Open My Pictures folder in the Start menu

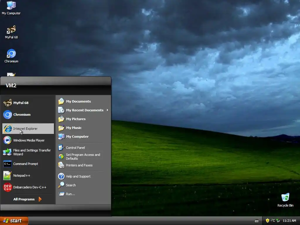83,119
